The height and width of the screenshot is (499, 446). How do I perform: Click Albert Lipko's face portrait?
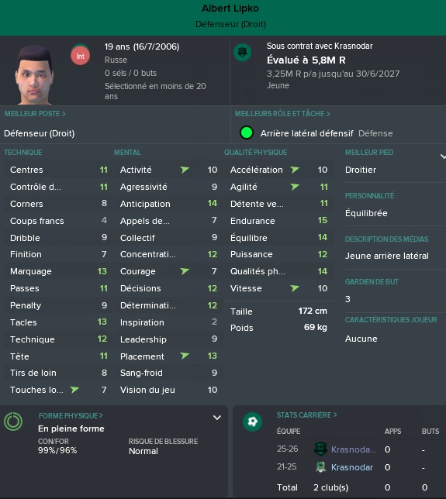click(x=34, y=75)
